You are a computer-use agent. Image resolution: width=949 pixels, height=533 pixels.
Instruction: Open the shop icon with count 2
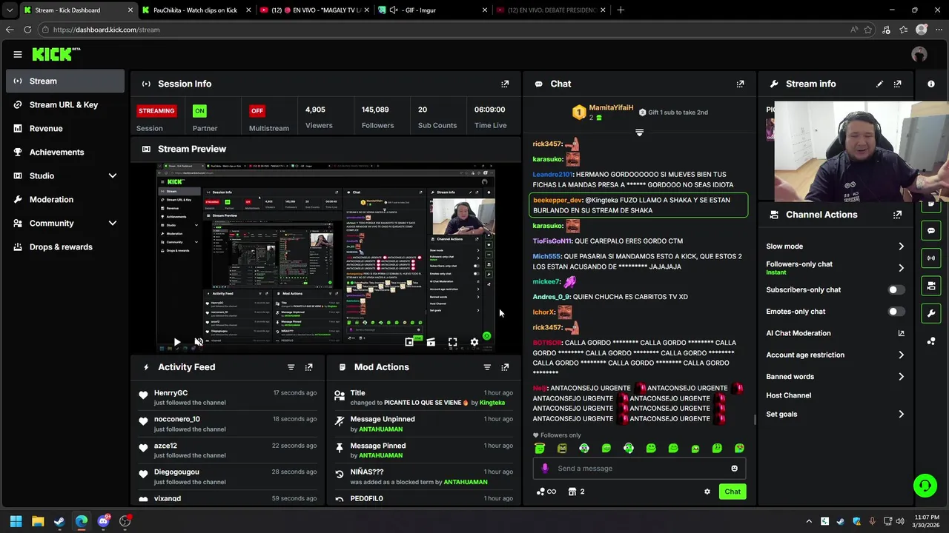(576, 492)
